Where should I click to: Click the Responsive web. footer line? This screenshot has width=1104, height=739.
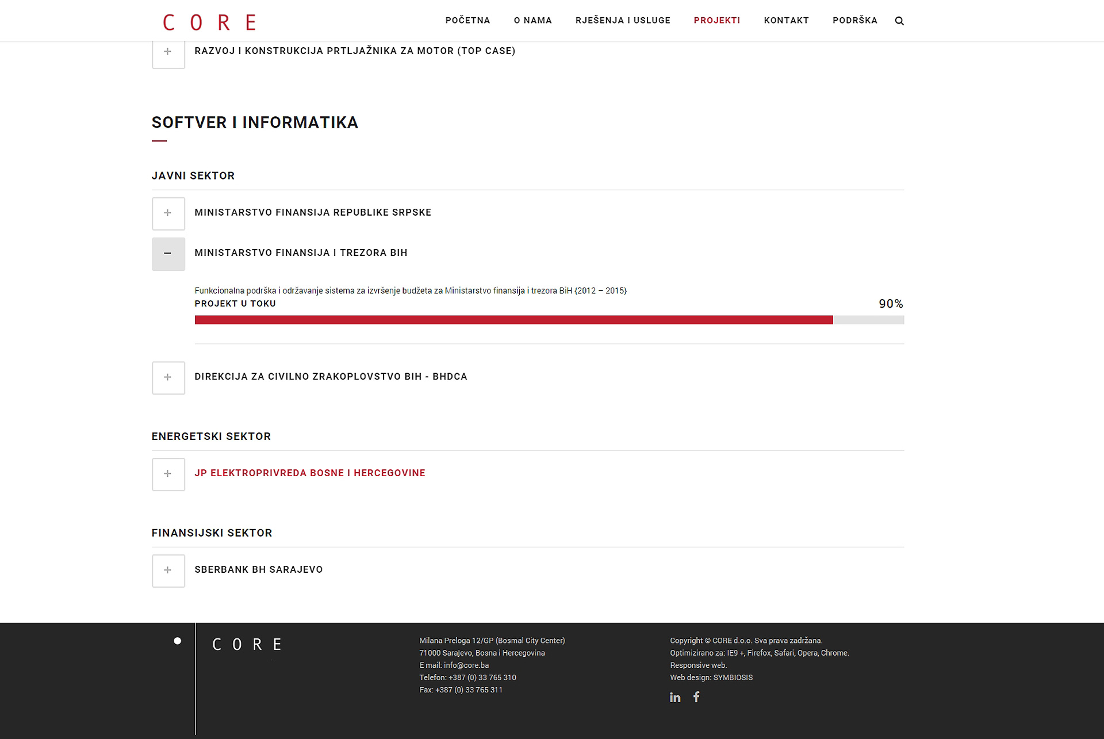[x=699, y=665]
